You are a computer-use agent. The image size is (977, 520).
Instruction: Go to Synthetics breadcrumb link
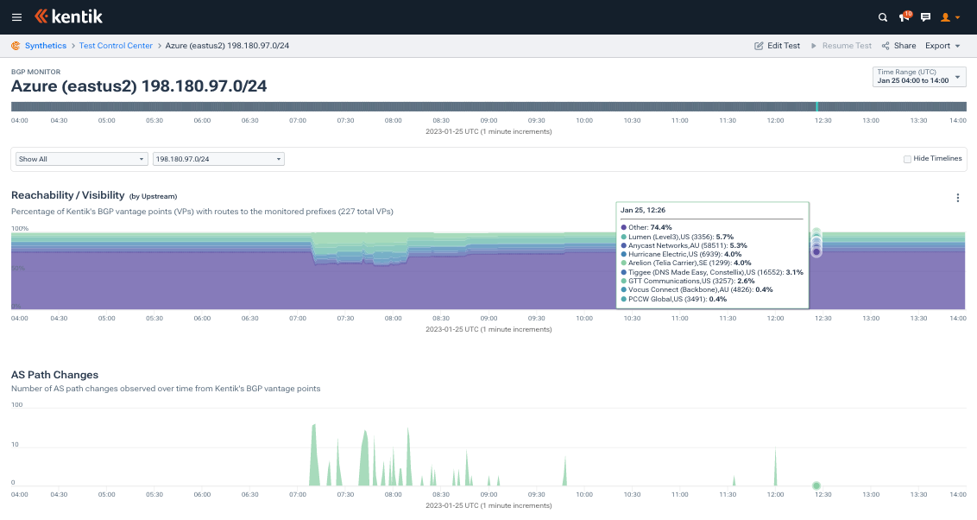coord(46,46)
